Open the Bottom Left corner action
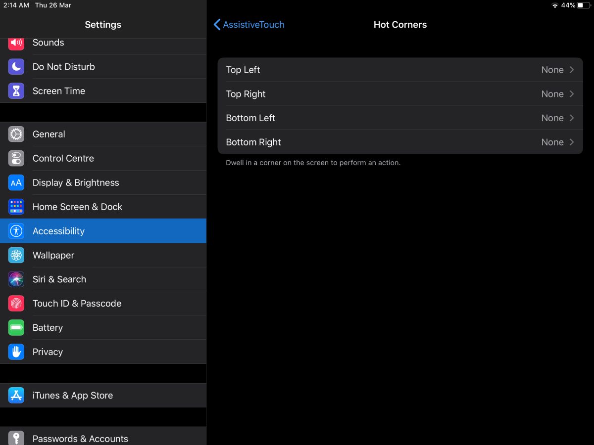The height and width of the screenshot is (445, 594). pos(400,118)
